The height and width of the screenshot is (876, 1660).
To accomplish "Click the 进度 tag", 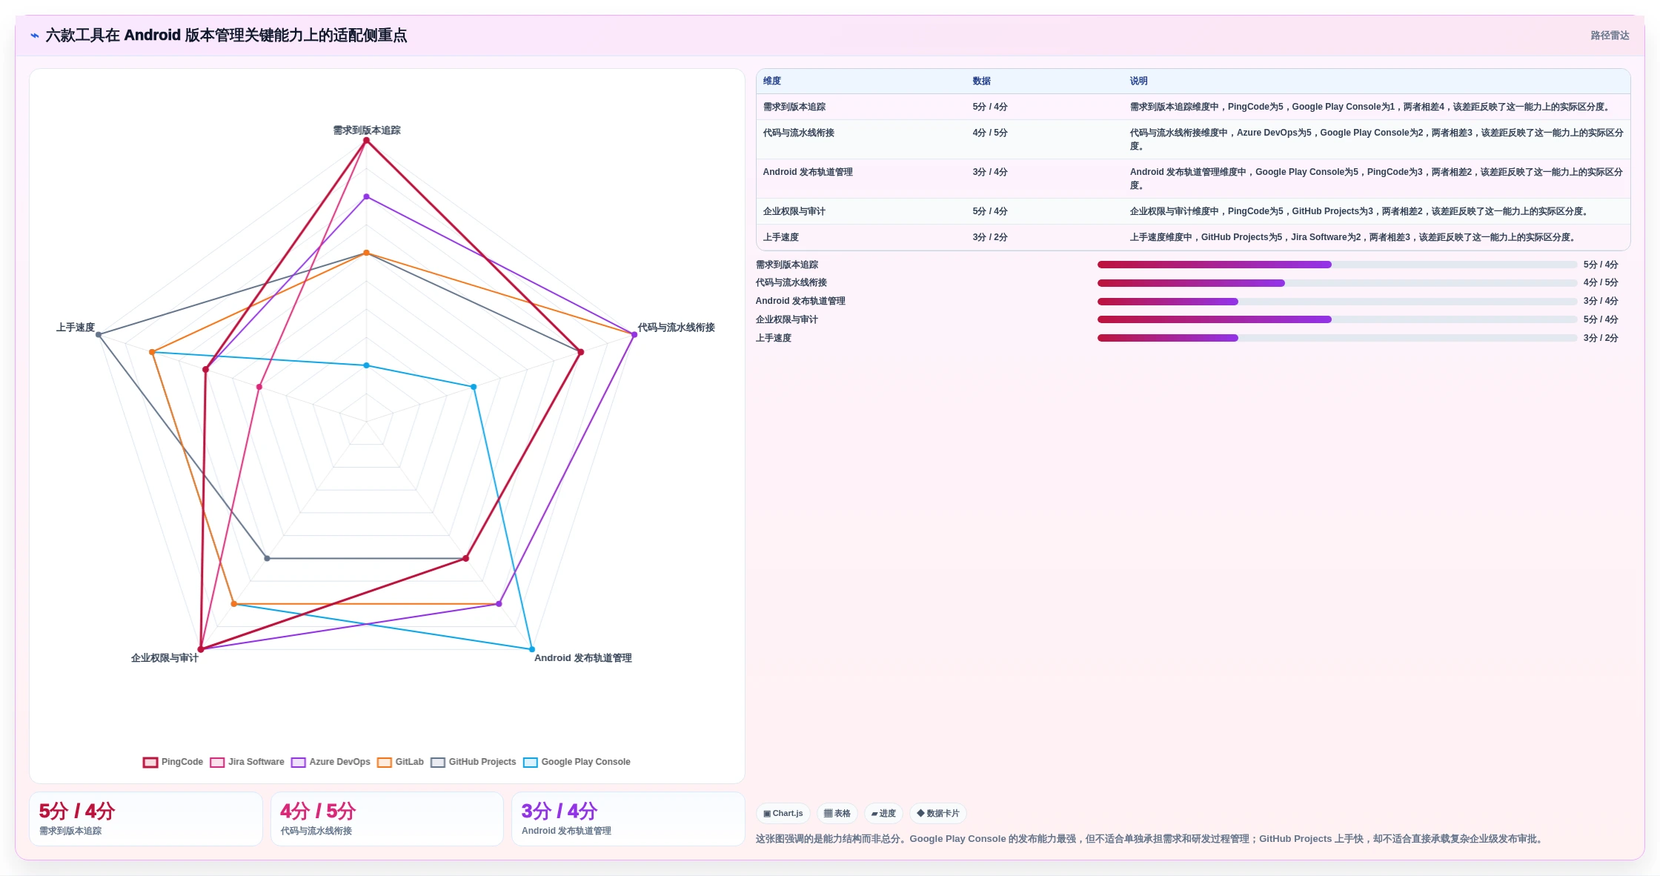I will pyautogui.click(x=883, y=813).
